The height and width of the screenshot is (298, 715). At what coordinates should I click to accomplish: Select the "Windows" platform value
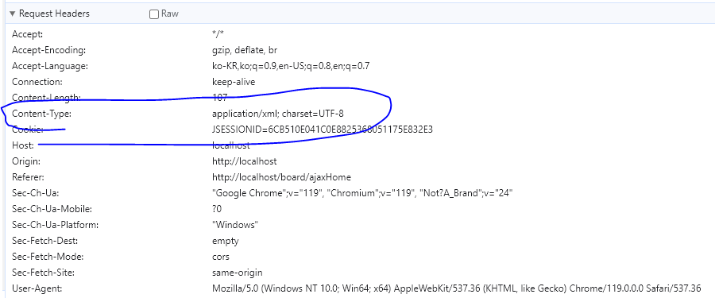pos(235,225)
